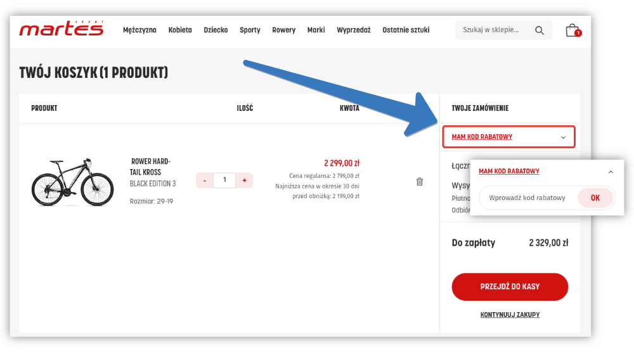Decrease quantity with minus button
634x352 pixels.
tap(204, 180)
